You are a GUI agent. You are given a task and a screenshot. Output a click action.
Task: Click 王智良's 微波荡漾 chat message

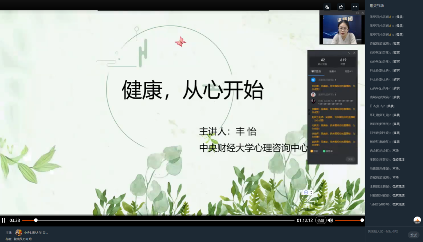pyautogui.click(x=387, y=159)
